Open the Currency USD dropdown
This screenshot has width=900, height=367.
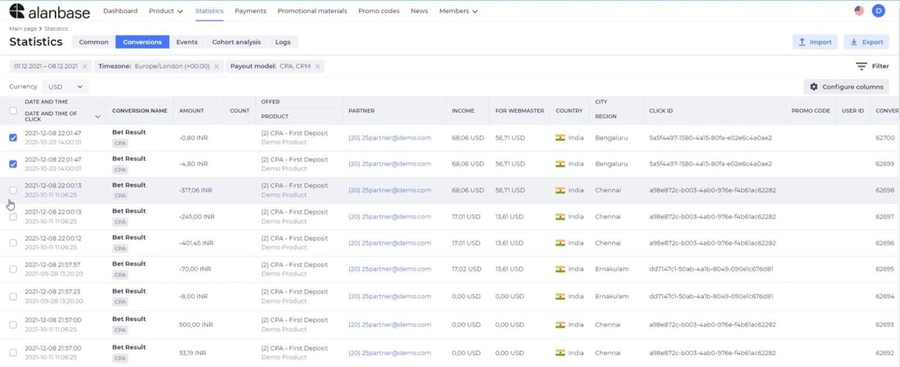(66, 86)
